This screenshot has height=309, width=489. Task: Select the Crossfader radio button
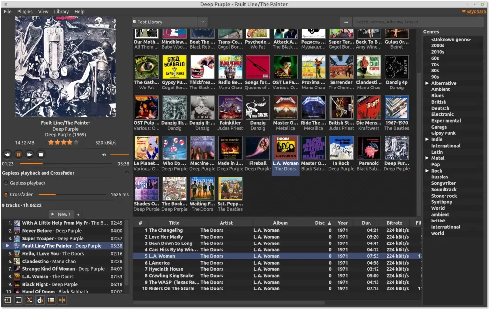click(6, 195)
